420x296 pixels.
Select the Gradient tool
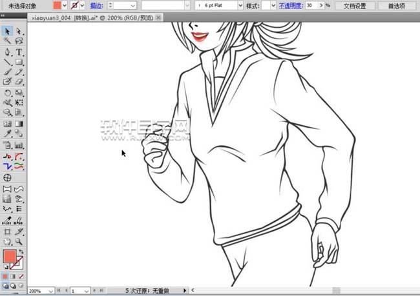[x=19, y=124]
